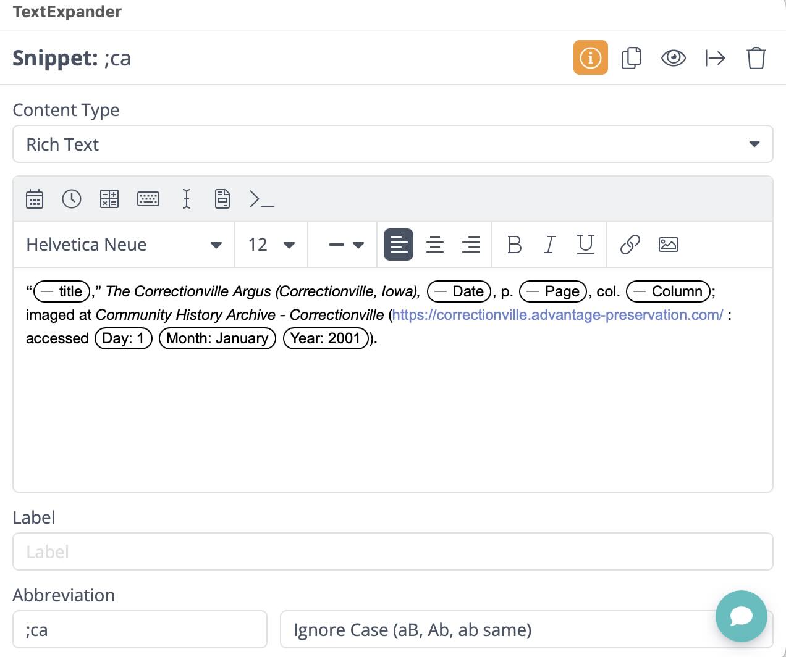Image resolution: width=786 pixels, height=657 pixels.
Task: Select left text alignment
Action: [399, 245]
